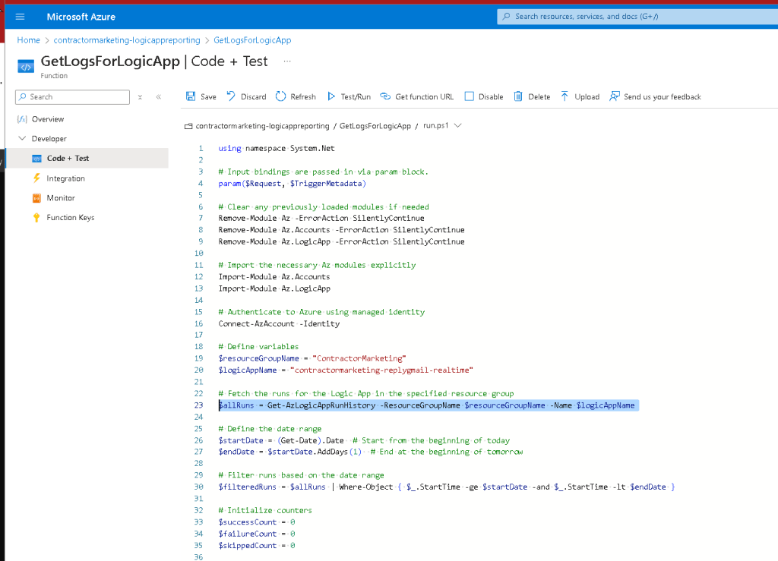Click contractormarketing-logicappreporting in file path
Image resolution: width=778 pixels, height=561 pixels.
(262, 126)
